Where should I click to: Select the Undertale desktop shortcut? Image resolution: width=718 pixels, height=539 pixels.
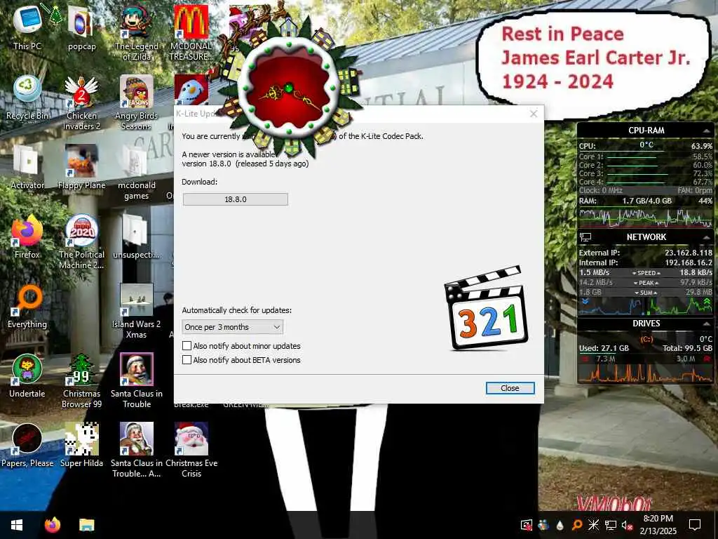click(27, 376)
